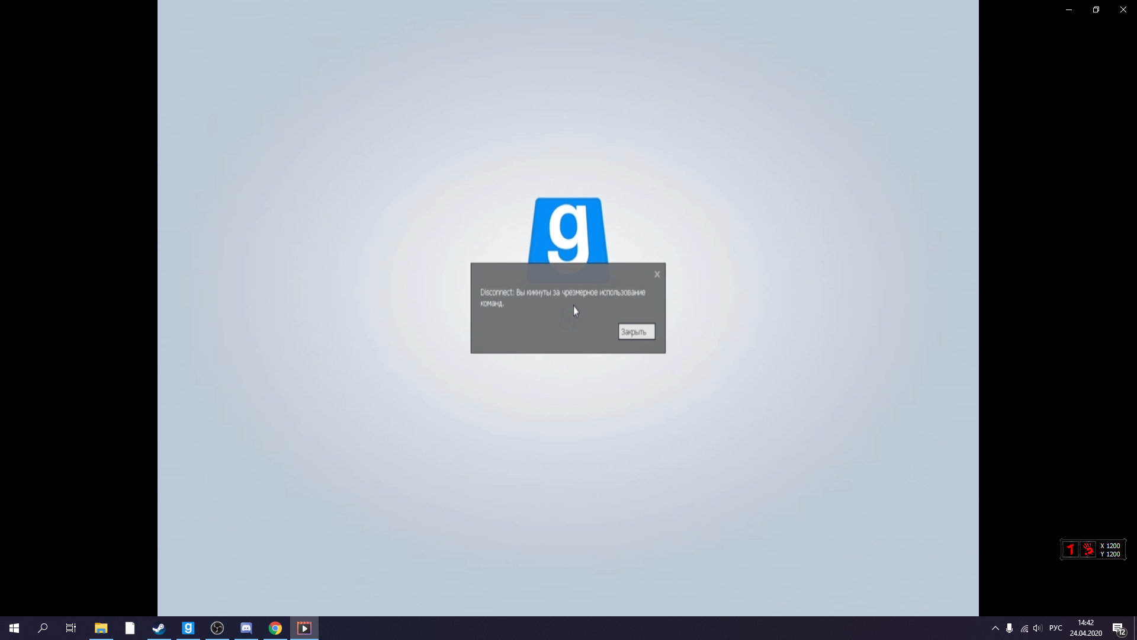Image resolution: width=1137 pixels, height=640 pixels.
Task: Open Action Center notifications icon
Action: coord(1119,629)
